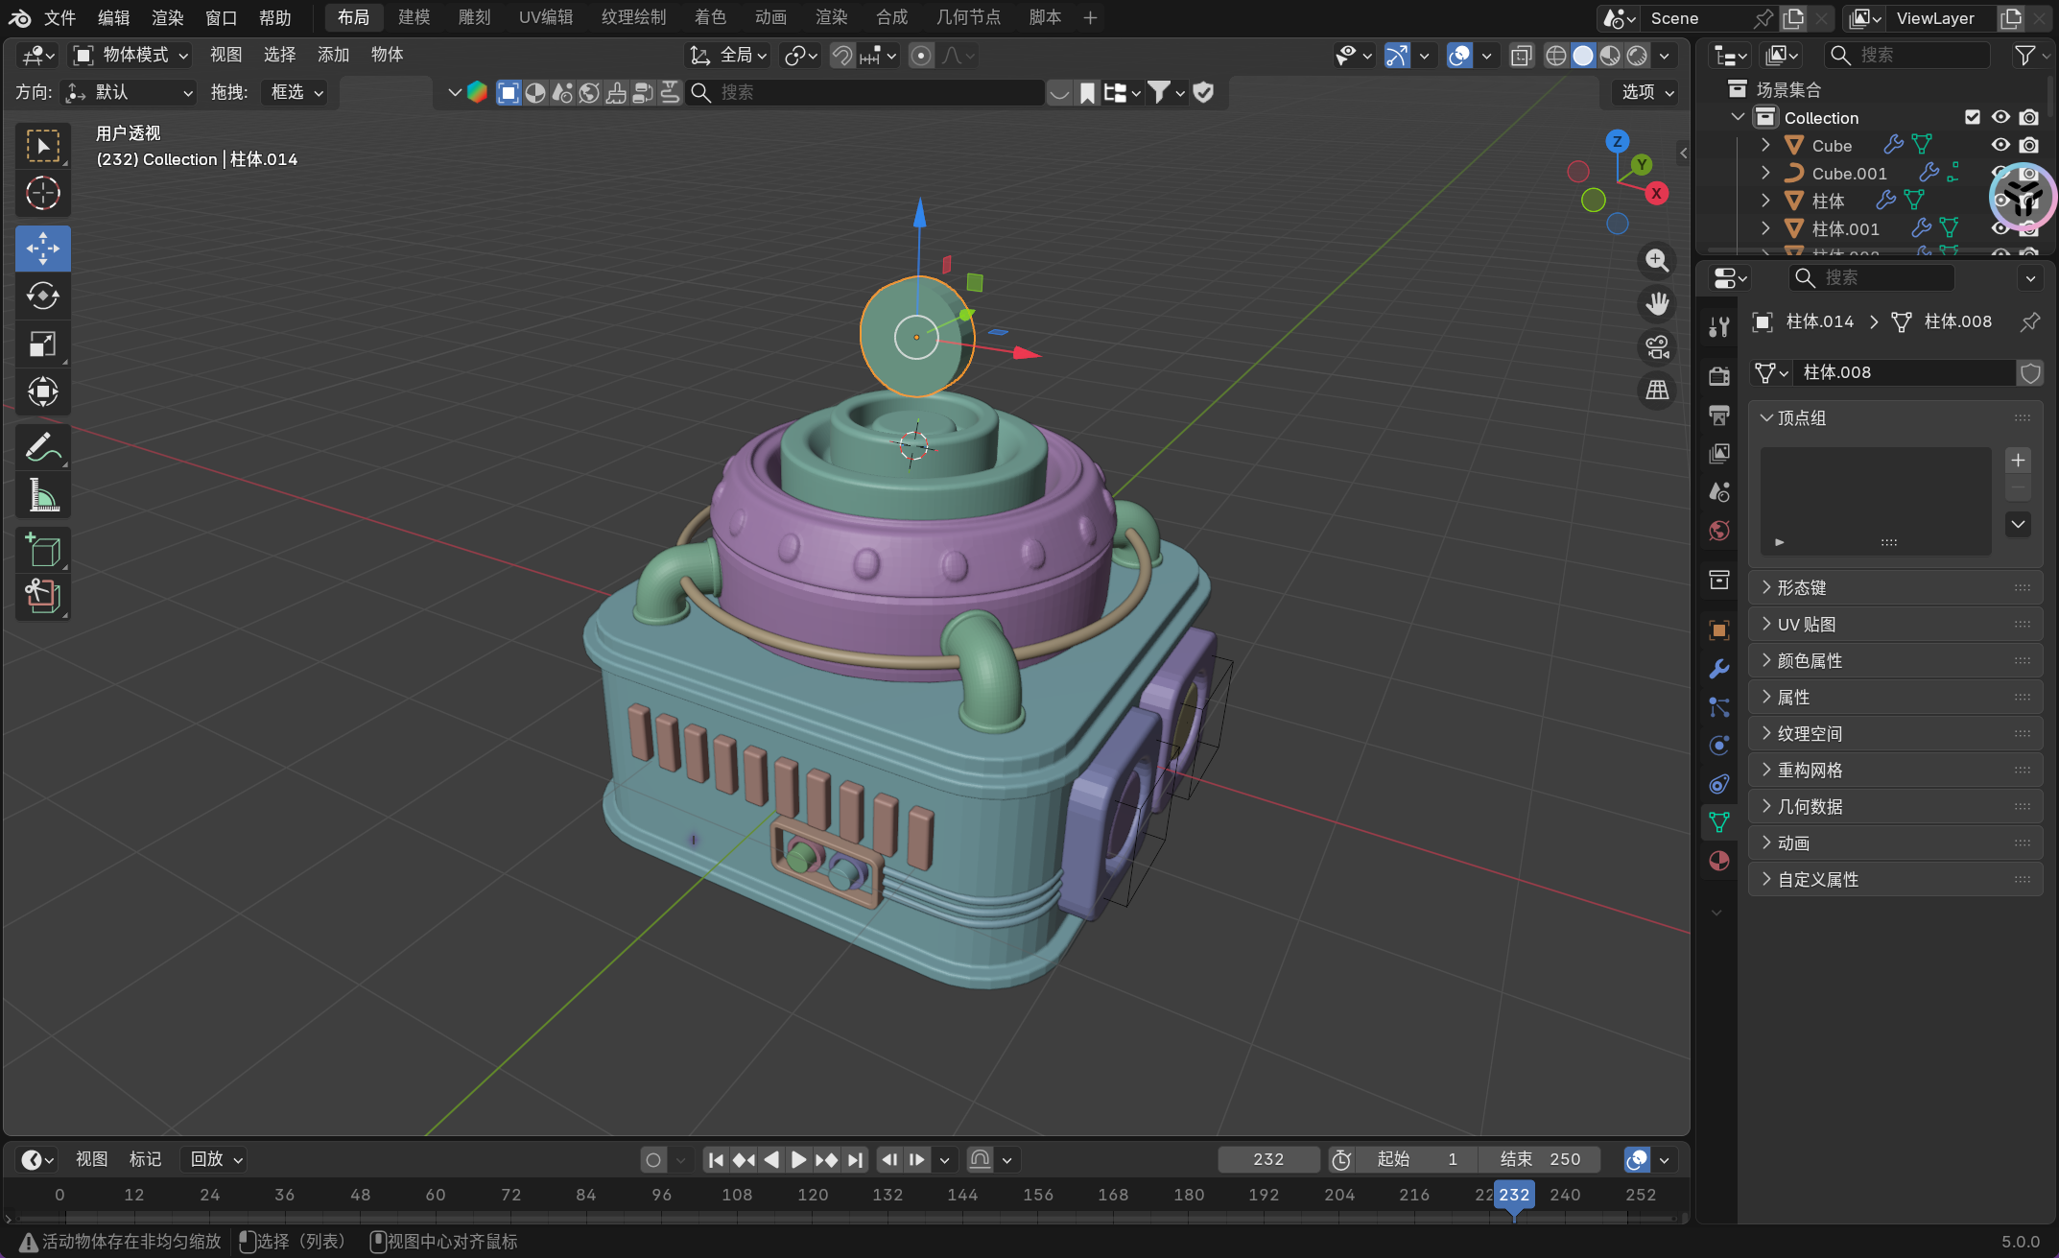The height and width of the screenshot is (1258, 2059).
Task: Switch to the 建模 workspace tab
Action: point(414,17)
